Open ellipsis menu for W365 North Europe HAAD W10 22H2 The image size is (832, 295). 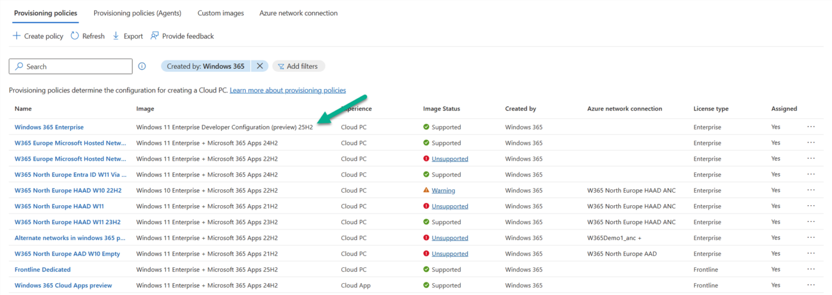pos(811,190)
